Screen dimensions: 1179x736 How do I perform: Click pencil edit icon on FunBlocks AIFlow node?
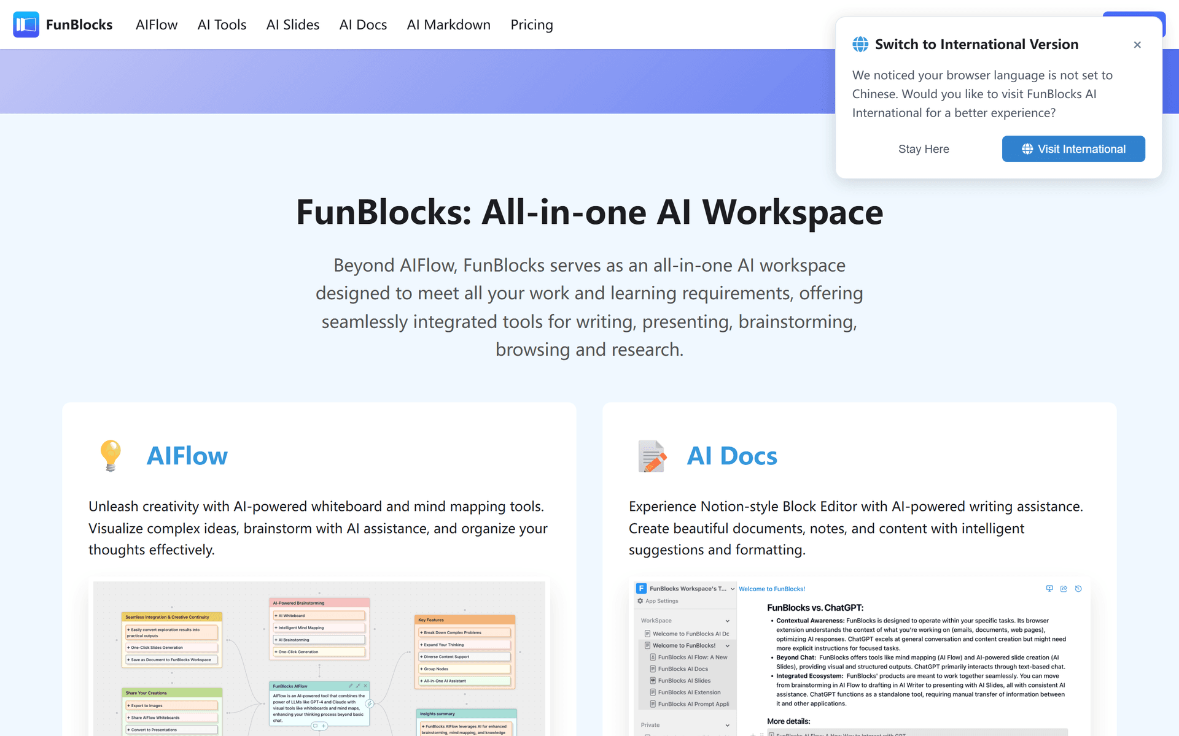tap(351, 686)
